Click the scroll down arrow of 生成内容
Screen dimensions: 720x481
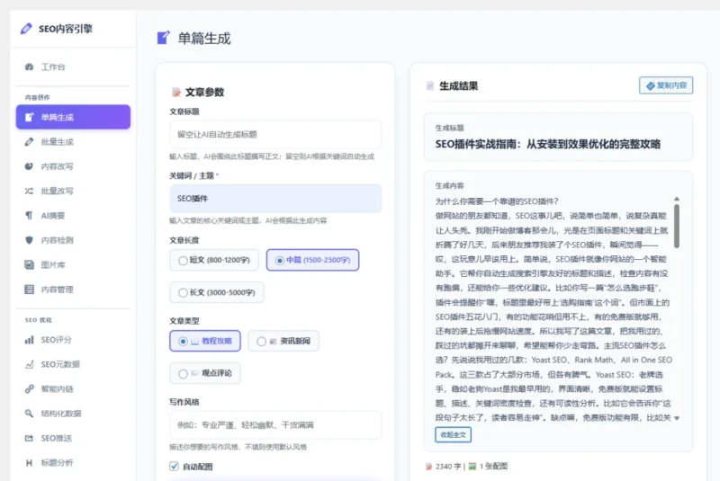pyautogui.click(x=677, y=418)
